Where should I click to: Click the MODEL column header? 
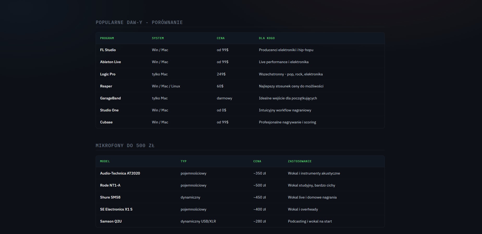tap(105, 161)
